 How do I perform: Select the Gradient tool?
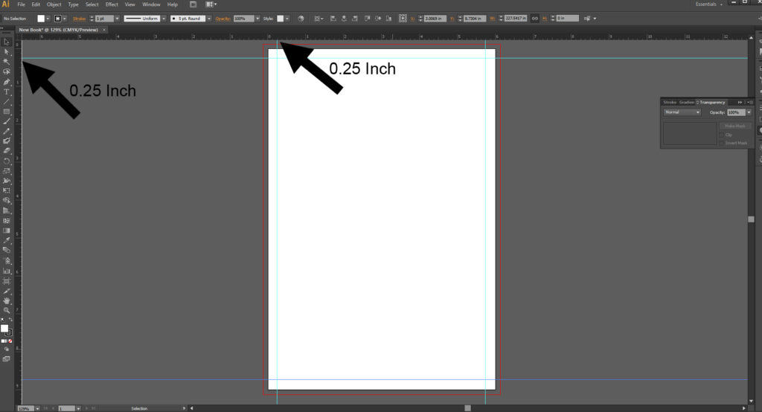[6, 231]
